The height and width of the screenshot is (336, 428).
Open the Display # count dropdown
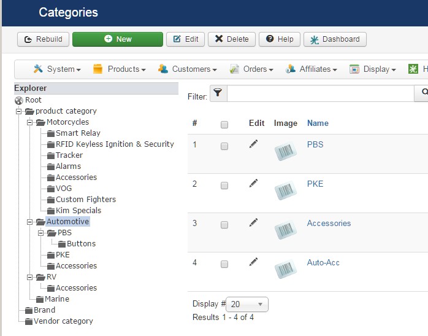[247, 304]
